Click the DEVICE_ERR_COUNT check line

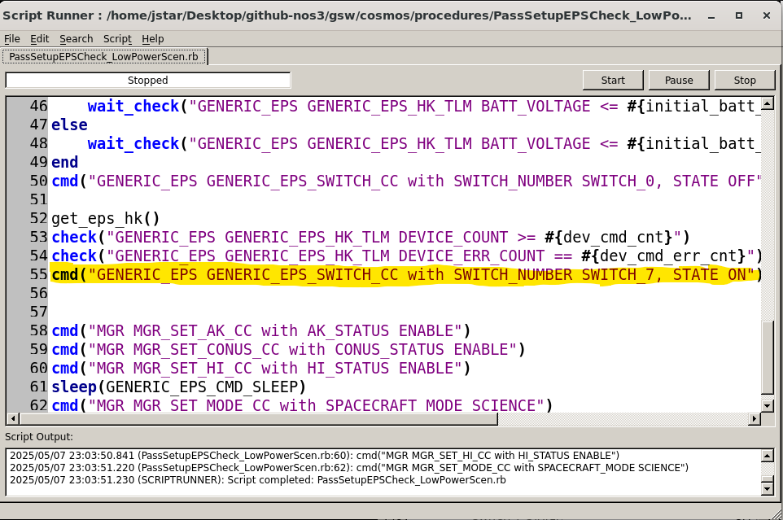pyautogui.click(x=406, y=256)
